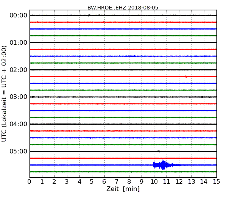Click x-axis tick label 5
Image resolution: width=246 pixels, height=197 pixels.
coord(92,182)
